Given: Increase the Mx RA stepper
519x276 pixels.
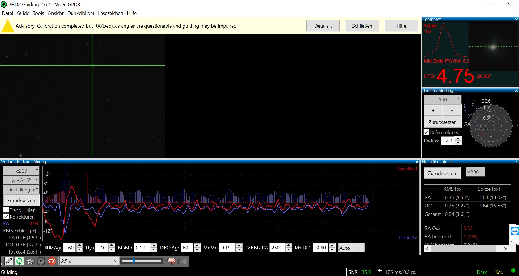Looking at the screenshot, I should (x=288, y=246).
